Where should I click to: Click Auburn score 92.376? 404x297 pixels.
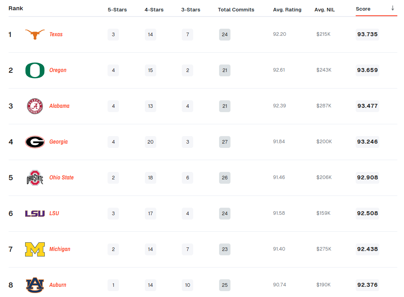click(x=367, y=285)
